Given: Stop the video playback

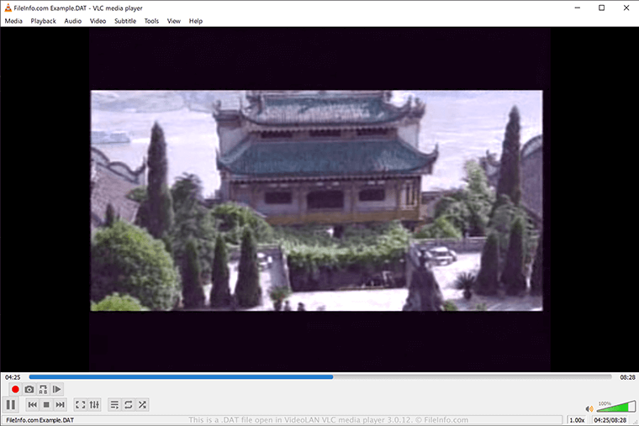Looking at the screenshot, I should 46,405.
